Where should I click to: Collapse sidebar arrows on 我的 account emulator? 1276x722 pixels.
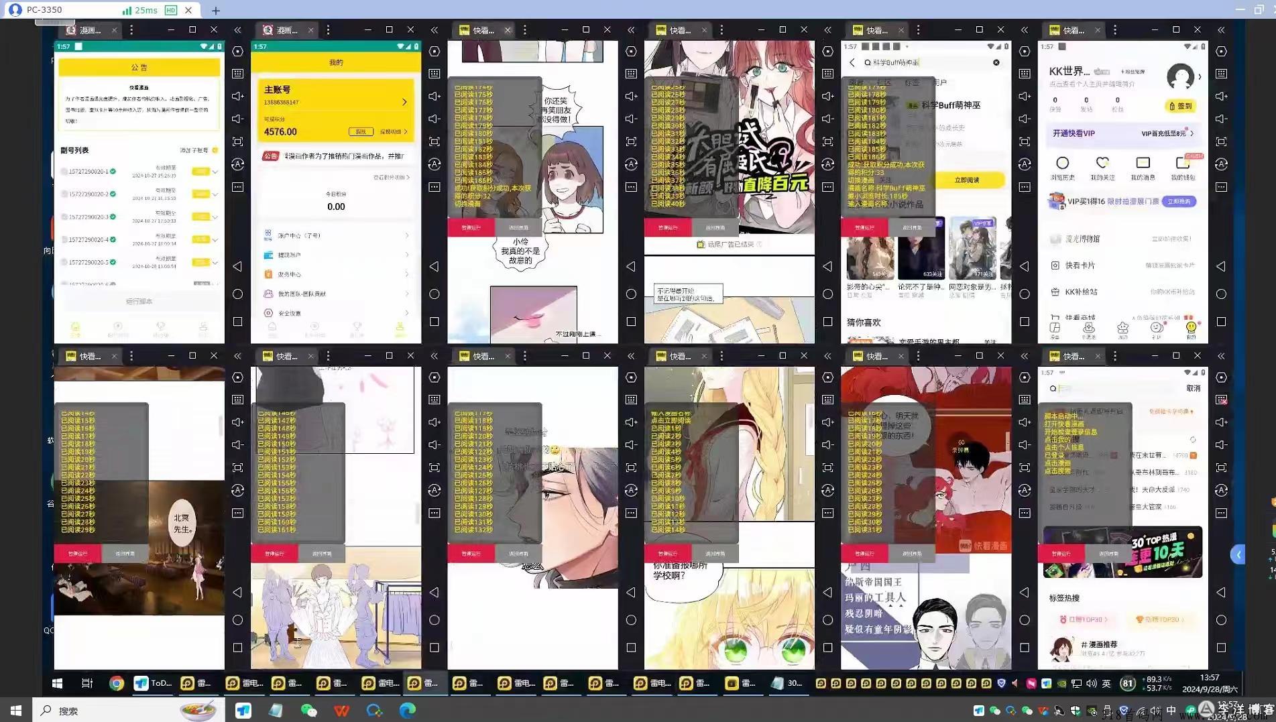coord(434,30)
